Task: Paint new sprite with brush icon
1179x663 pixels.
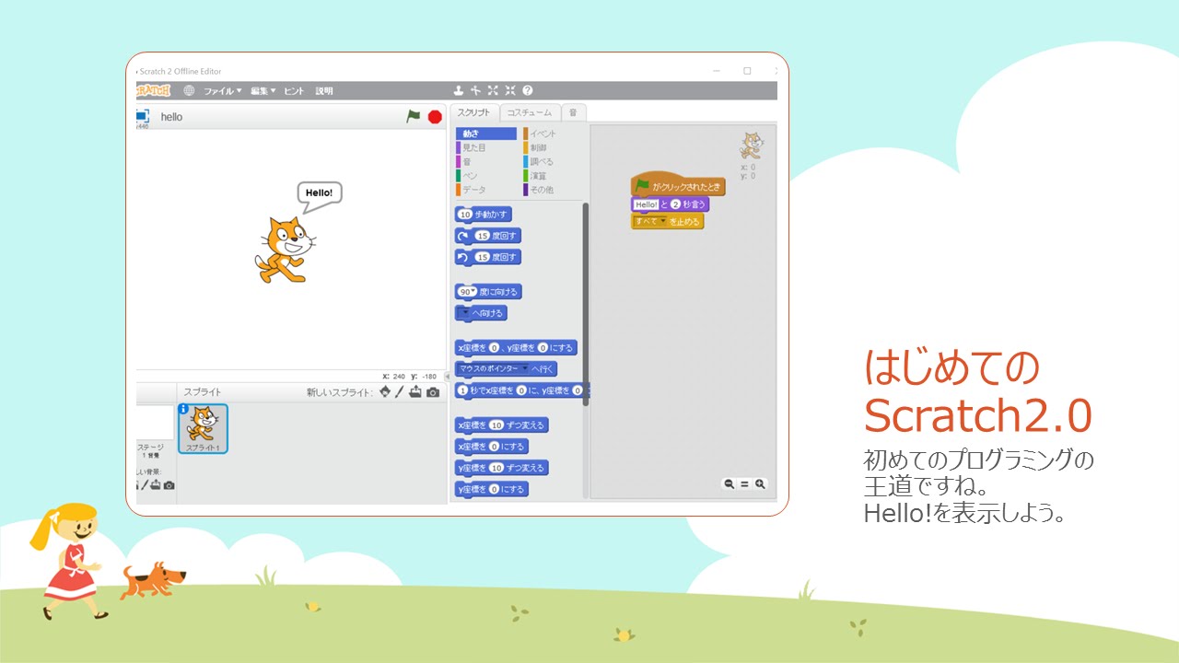Action: pyautogui.click(x=400, y=392)
